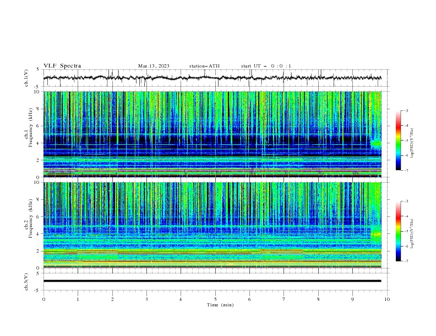Viewport: 436px width, 336px height.
Task: Click the 'VLF Spectra' title text
Action: coord(62,66)
